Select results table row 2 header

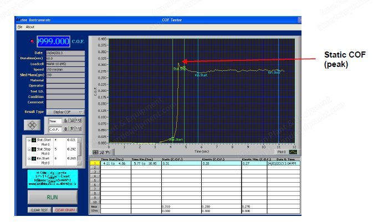tap(95, 168)
